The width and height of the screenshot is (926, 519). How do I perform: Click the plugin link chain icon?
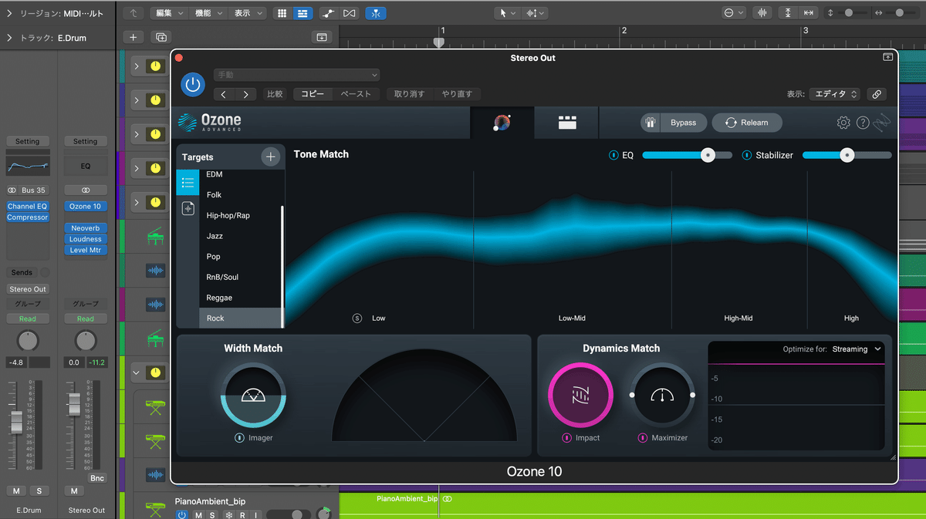(876, 94)
